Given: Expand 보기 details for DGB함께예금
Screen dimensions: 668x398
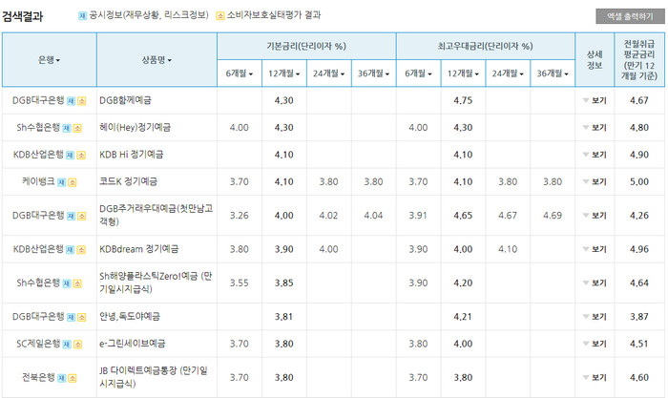Looking at the screenshot, I should point(595,100).
